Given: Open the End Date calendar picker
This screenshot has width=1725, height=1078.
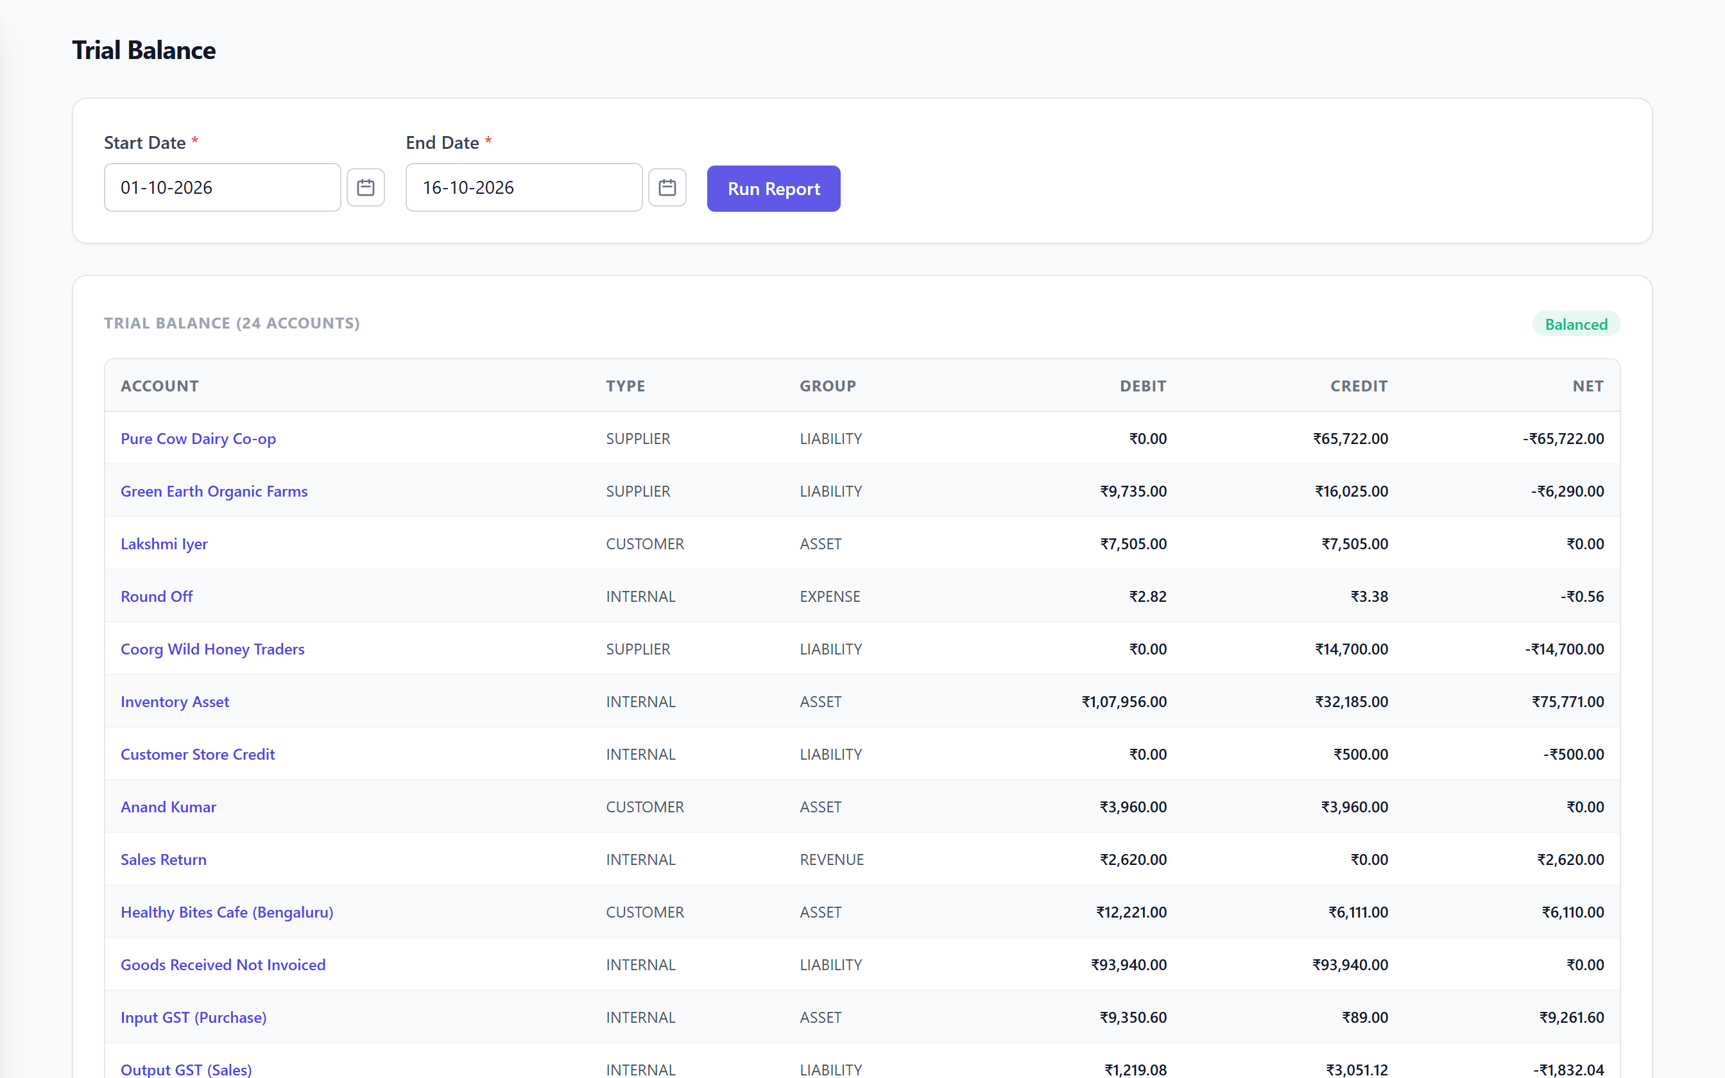Looking at the screenshot, I should coord(667,187).
